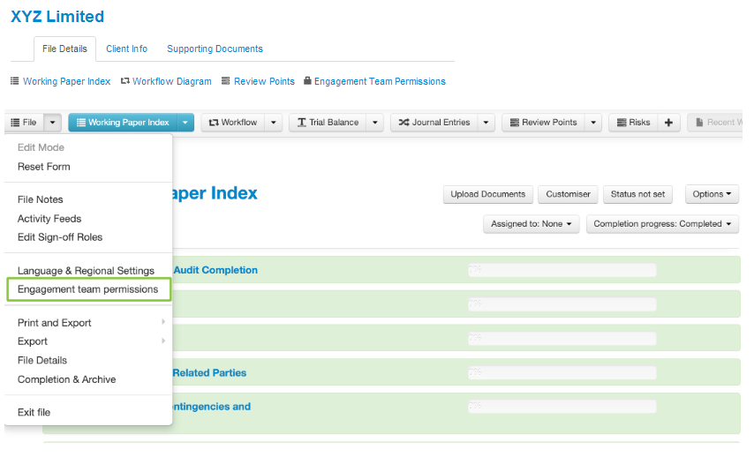
Task: Click the plus icon next to Risks
Action: [x=668, y=123]
